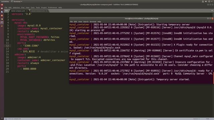This screenshot has height=120, width=214.
Task: Minimize the Terminal window
Action: coord(208,19)
